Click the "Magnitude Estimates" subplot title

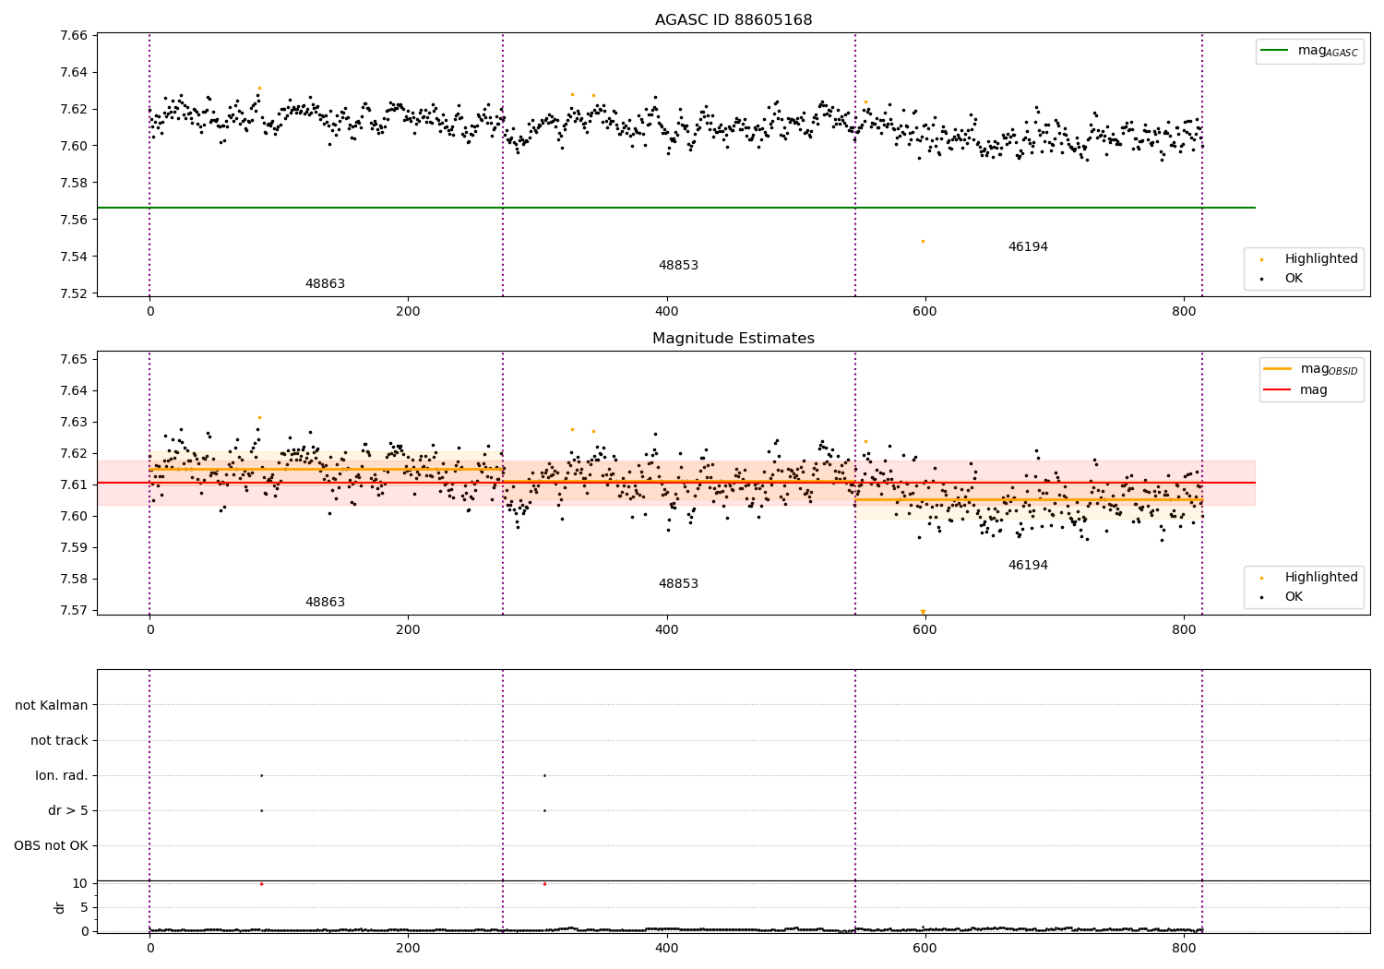click(734, 339)
